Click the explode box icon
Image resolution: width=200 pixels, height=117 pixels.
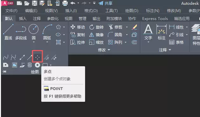point(134,35)
